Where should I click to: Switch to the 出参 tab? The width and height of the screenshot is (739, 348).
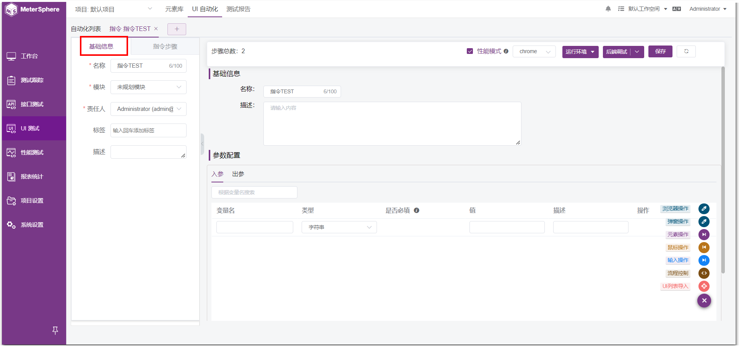coord(238,174)
